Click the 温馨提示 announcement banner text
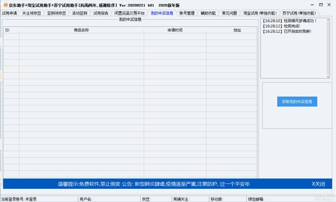336x202 pixels. [x=154, y=184]
